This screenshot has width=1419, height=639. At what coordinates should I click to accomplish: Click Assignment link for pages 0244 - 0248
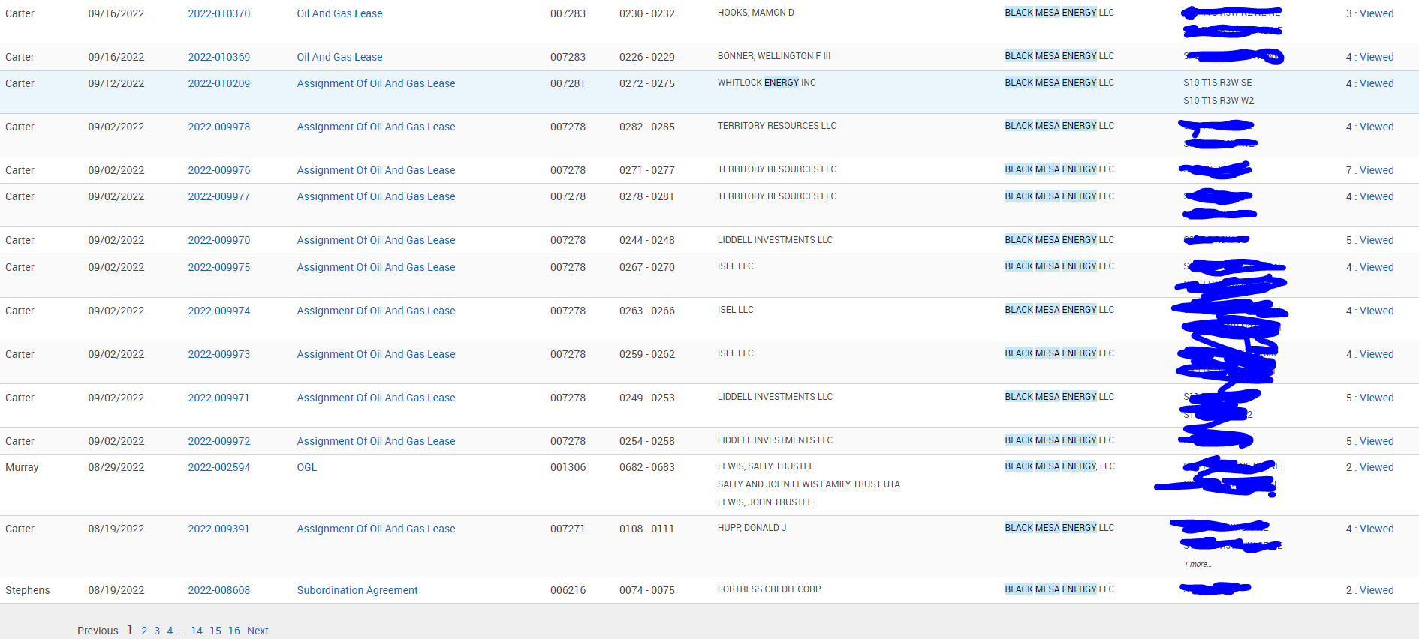[376, 240]
